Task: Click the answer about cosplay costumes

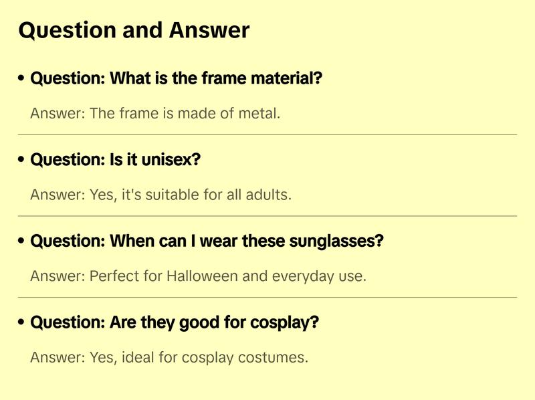Action: [x=169, y=357]
